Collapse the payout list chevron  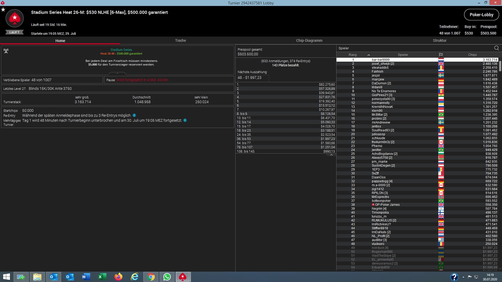click(x=331, y=155)
